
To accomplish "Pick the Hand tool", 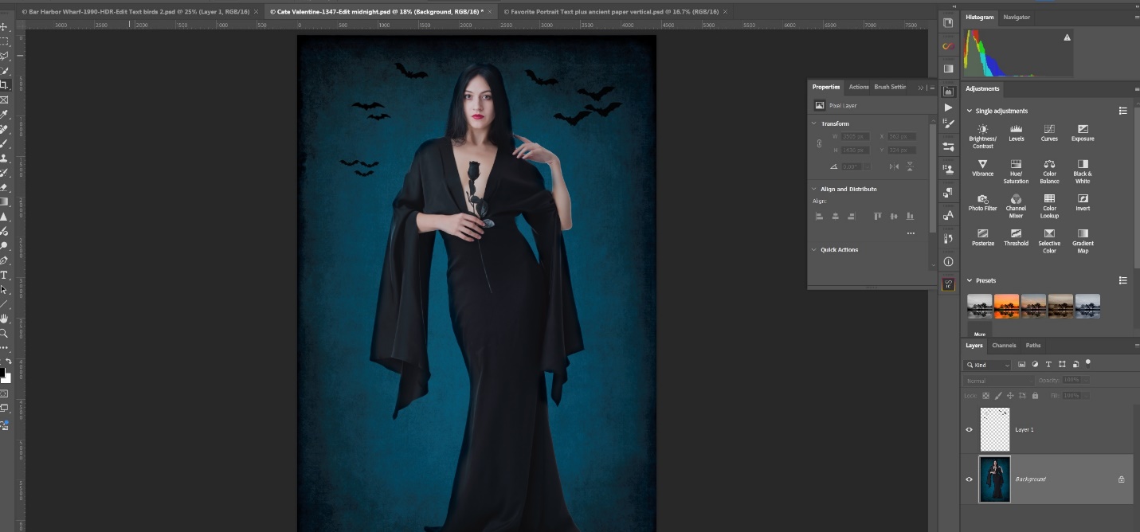I will pos(4,319).
